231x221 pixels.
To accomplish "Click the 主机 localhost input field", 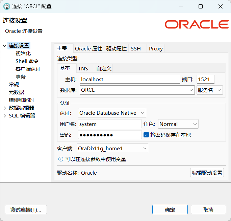I will (130, 79).
